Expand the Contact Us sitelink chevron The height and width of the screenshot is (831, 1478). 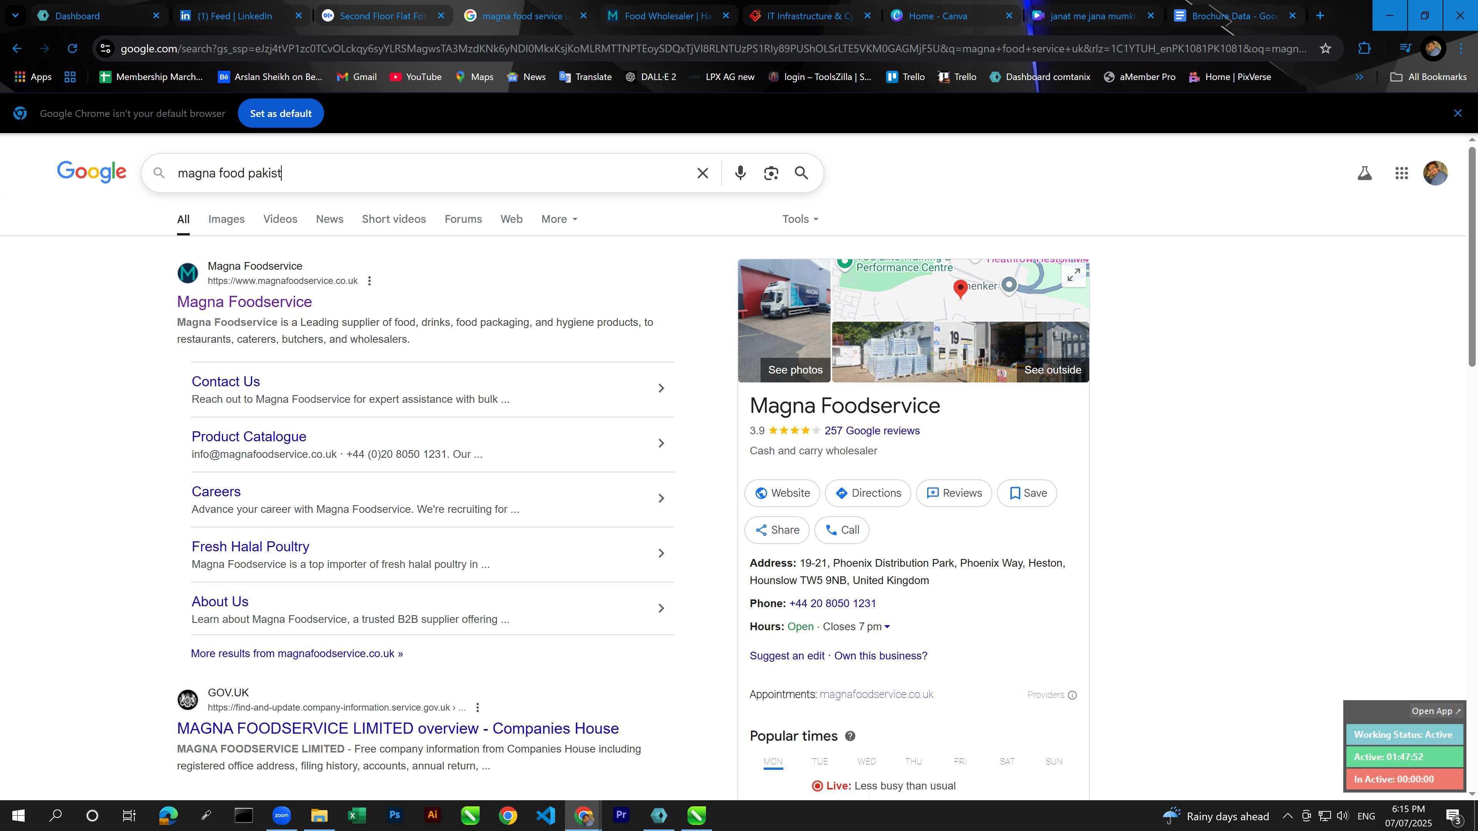point(661,388)
